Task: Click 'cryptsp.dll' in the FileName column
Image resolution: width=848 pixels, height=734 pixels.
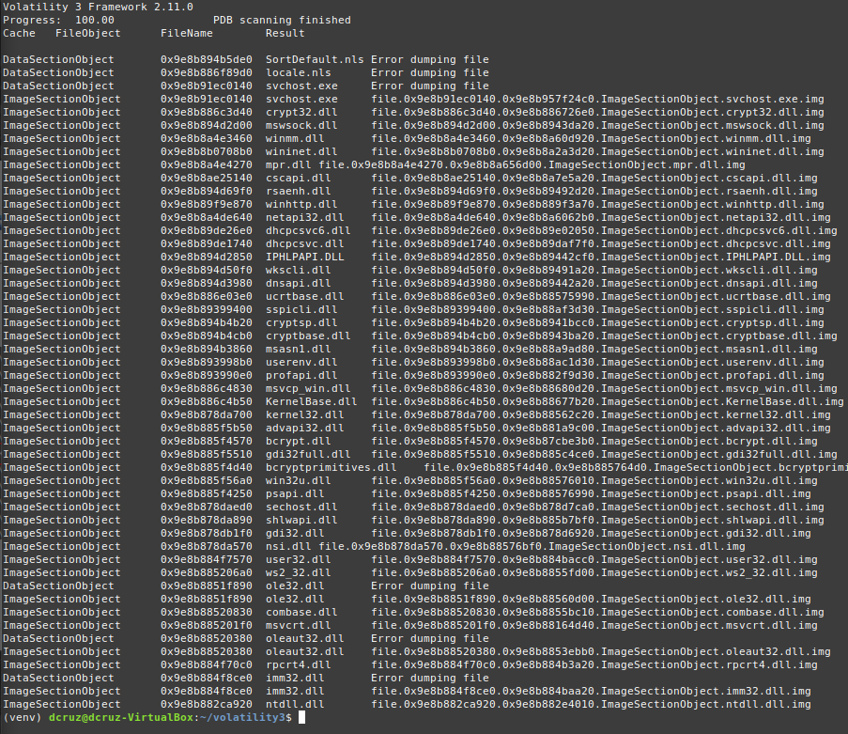Action: [301, 322]
